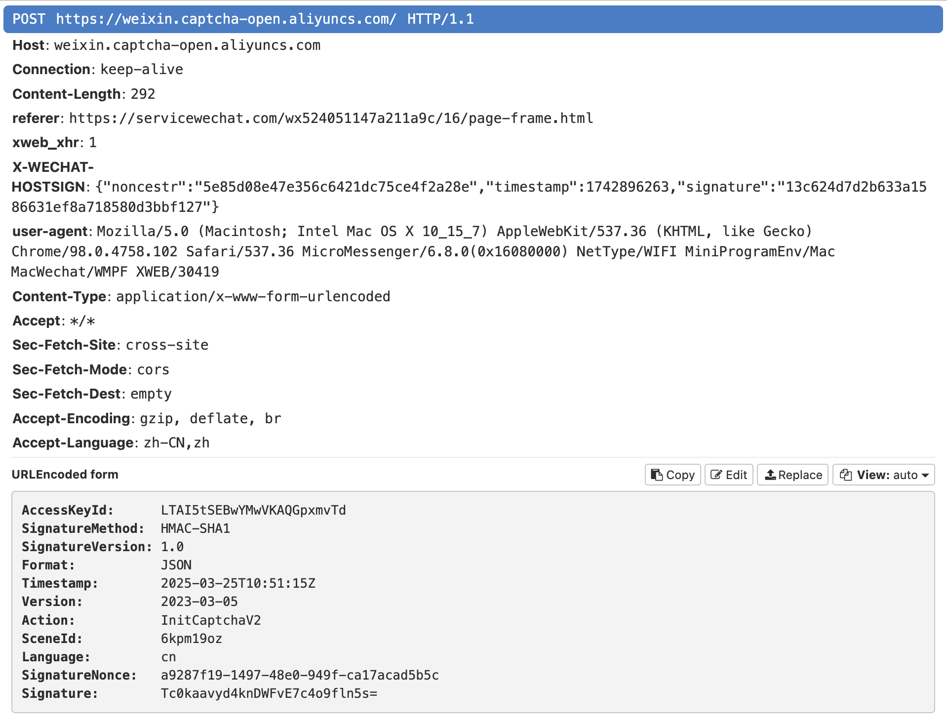The height and width of the screenshot is (724, 947).
Task: Click the user-agent header name
Action: coord(50,232)
